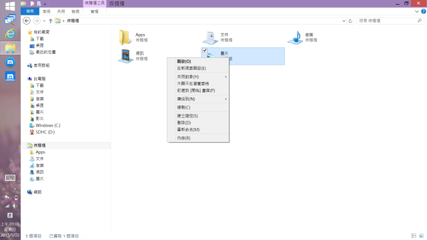Click the taskbar clock showing 01:06
427x240 pixels.
[10, 229]
